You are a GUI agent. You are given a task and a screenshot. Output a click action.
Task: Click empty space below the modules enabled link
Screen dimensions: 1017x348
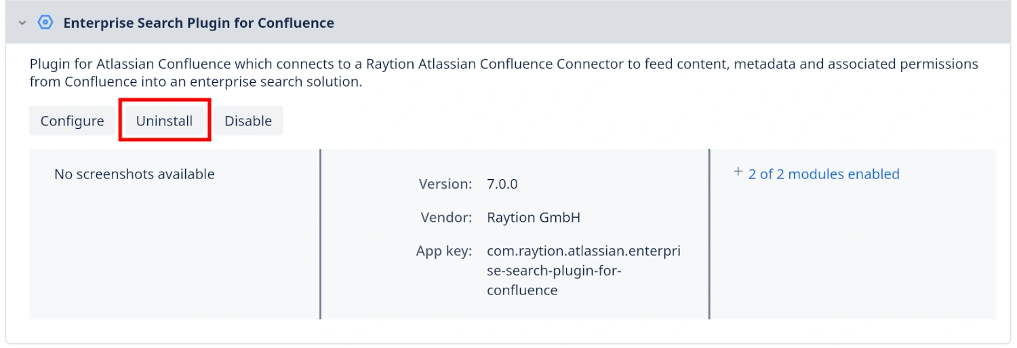(x=852, y=258)
